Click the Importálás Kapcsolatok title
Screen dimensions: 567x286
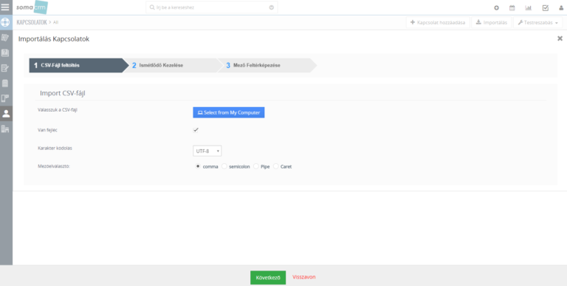click(53, 38)
